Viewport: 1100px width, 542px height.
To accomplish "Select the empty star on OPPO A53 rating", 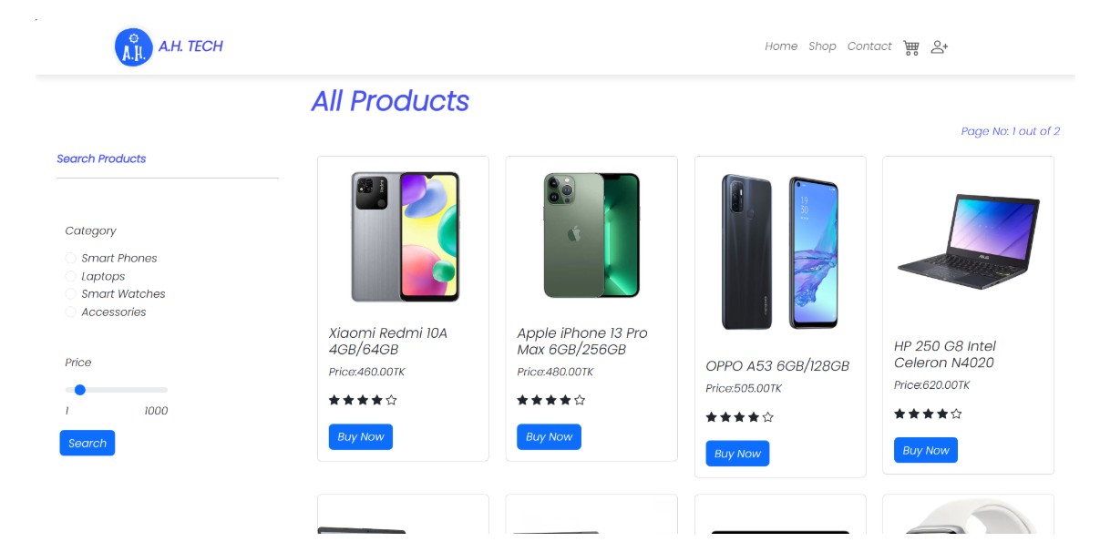I will pyautogui.click(x=766, y=416).
